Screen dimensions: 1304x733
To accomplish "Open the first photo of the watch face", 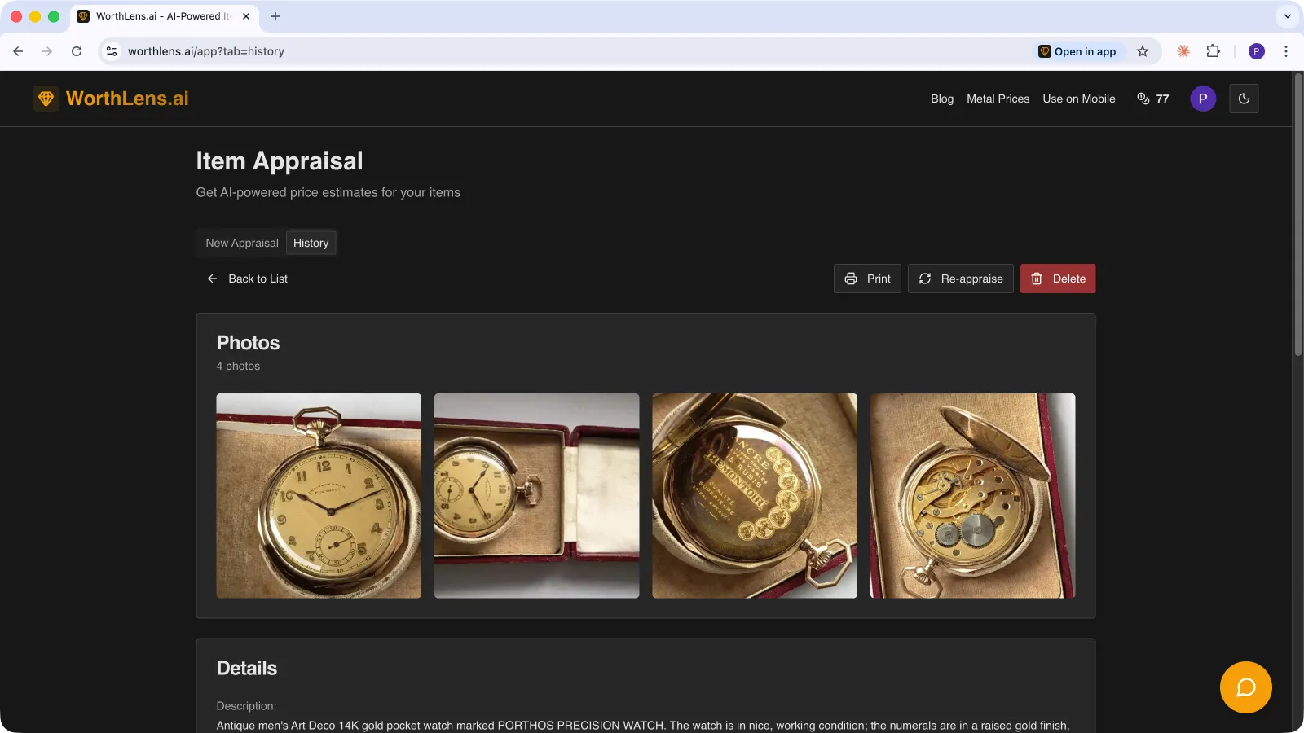I will 319,496.
